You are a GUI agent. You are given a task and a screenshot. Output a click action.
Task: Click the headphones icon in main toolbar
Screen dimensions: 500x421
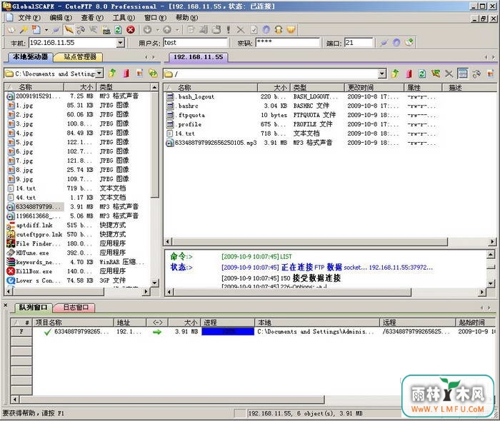click(279, 30)
